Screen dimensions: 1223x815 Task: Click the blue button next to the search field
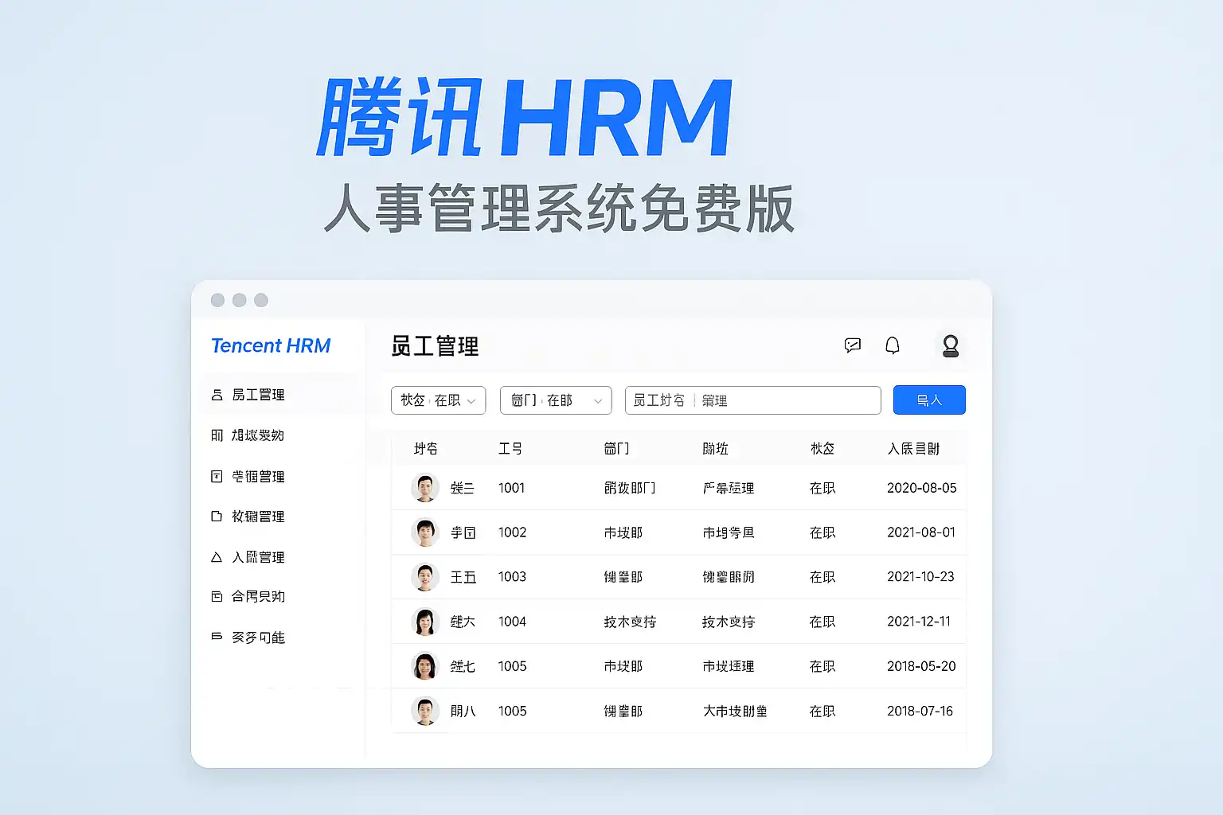(x=929, y=400)
